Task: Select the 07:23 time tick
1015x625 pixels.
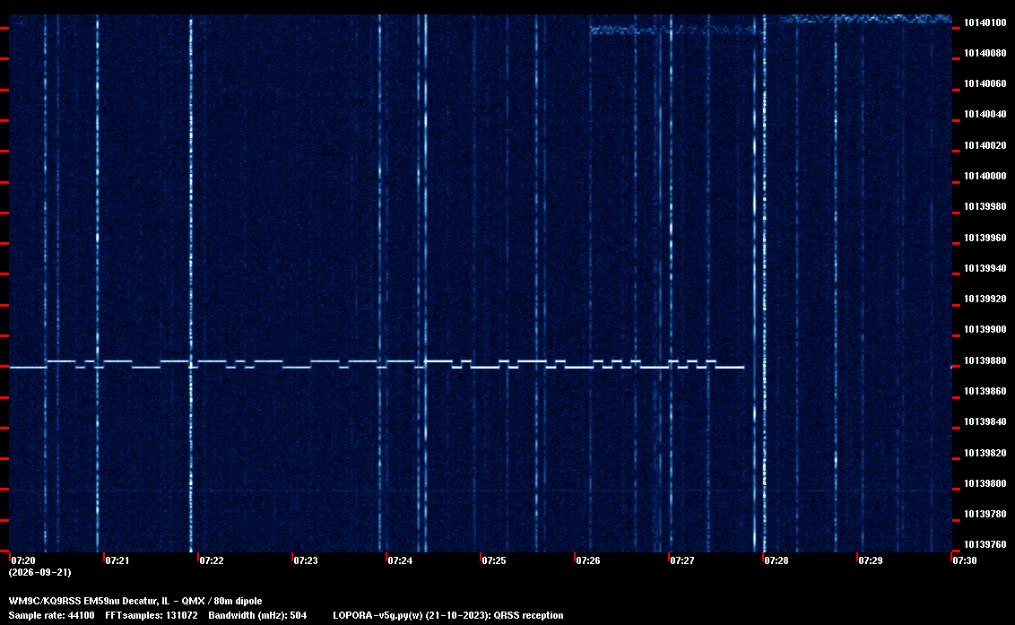Action: [306, 560]
